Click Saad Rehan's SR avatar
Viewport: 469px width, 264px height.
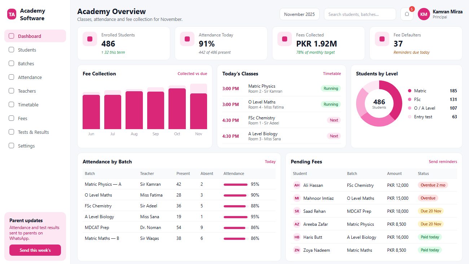coord(297,211)
